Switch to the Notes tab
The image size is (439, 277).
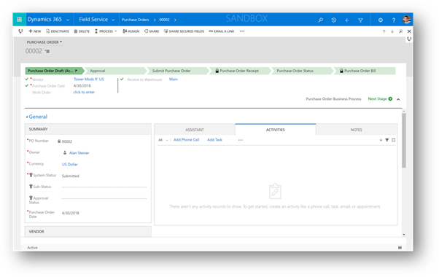pos(357,130)
